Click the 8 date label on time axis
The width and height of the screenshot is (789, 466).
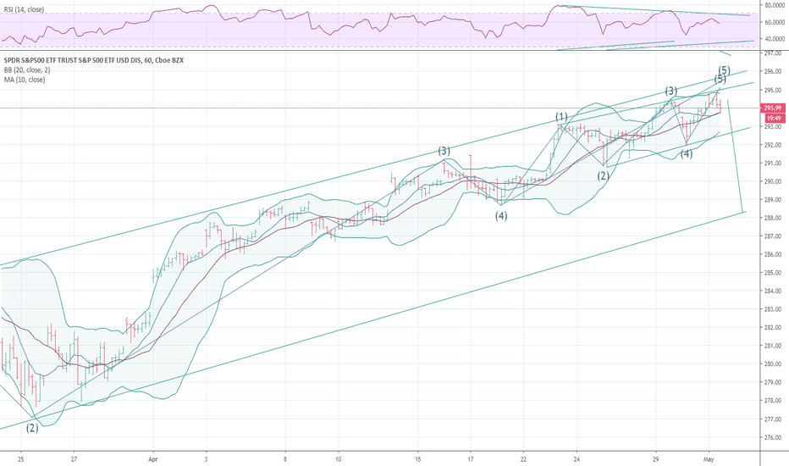coord(285,459)
